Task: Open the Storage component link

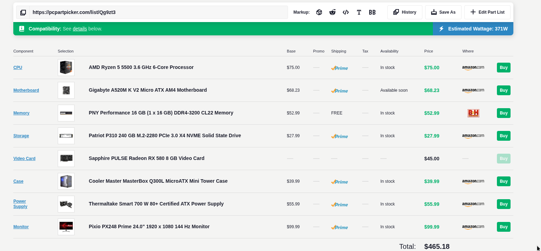Action: tap(21, 136)
